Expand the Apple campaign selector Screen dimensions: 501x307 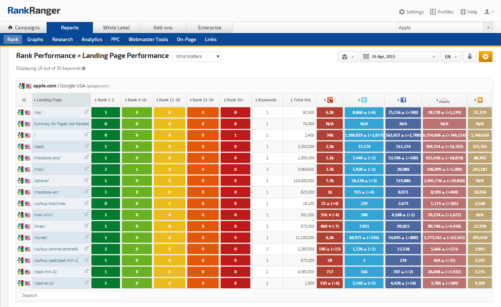click(x=488, y=28)
